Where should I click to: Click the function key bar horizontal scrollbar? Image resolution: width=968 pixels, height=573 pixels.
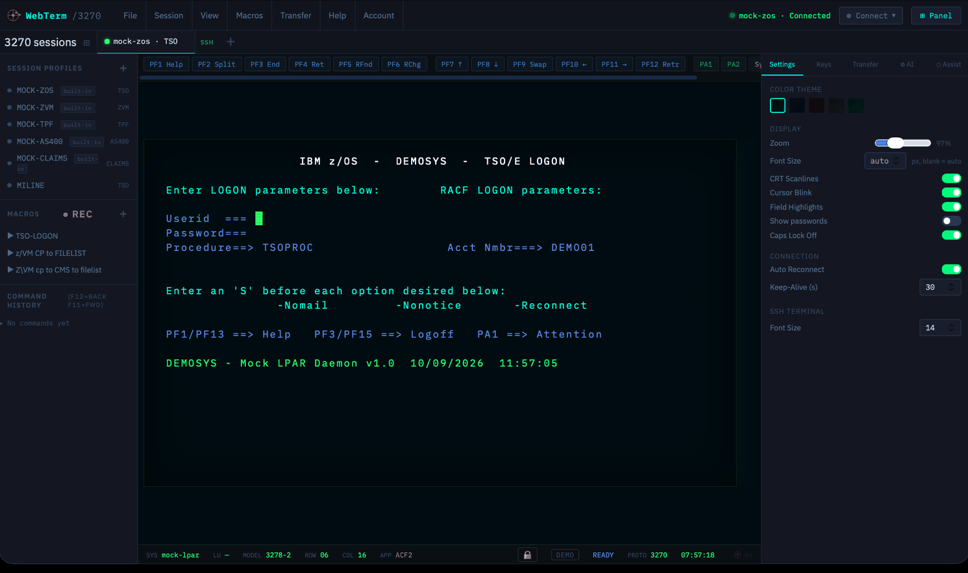pos(418,77)
